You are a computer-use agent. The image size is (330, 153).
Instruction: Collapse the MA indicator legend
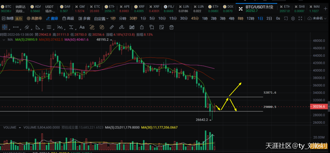(3, 39)
